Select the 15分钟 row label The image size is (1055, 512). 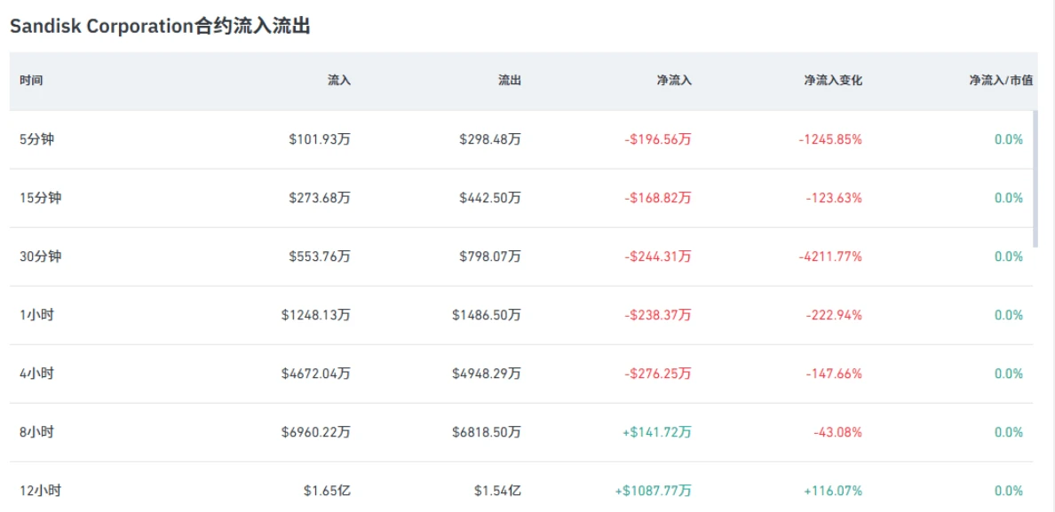(x=40, y=198)
